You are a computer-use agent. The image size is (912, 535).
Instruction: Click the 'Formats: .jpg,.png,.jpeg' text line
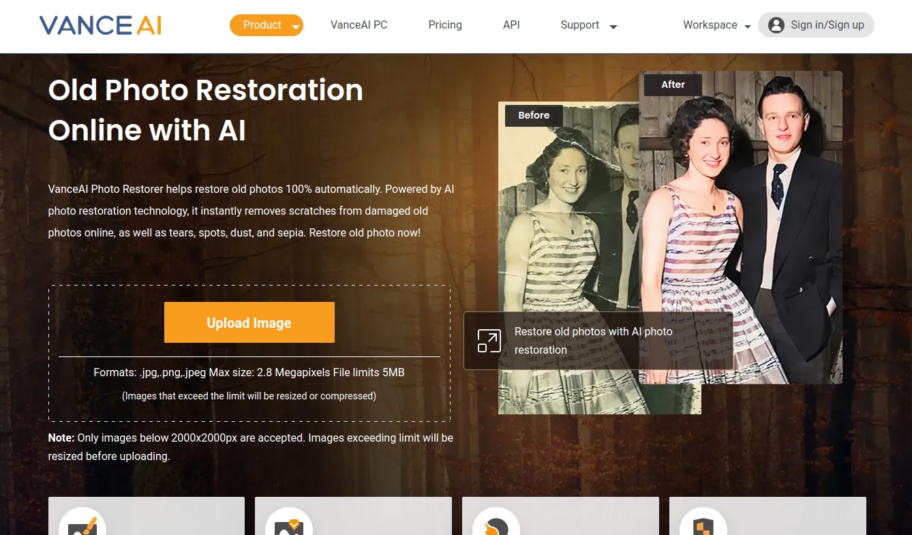click(x=249, y=372)
